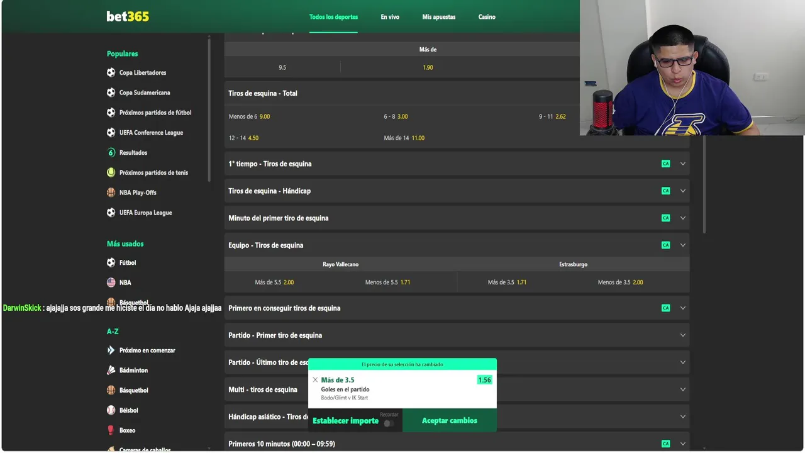Click the Fútbol soccer ball icon under Más usados
This screenshot has height=453, width=805.
click(x=111, y=262)
